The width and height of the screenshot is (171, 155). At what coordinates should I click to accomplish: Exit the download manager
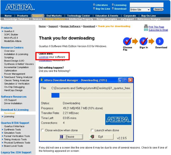coord(102,137)
